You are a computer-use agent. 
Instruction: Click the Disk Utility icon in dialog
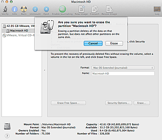[47, 27]
